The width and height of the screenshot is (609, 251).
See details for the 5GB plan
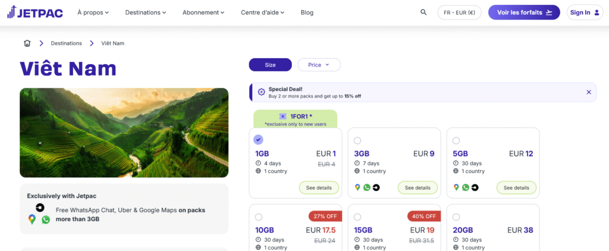[x=516, y=188]
